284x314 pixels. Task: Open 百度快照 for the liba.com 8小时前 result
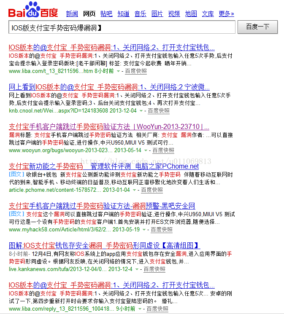click(136, 71)
